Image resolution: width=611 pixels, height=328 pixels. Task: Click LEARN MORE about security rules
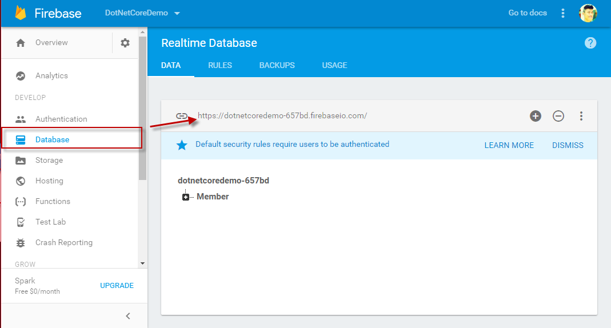(509, 145)
